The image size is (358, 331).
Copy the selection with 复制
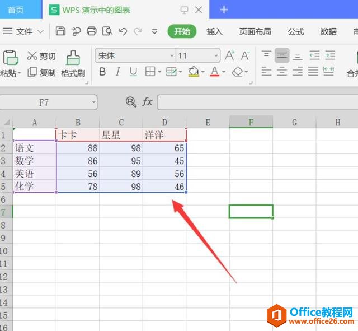pyautogui.click(x=41, y=72)
